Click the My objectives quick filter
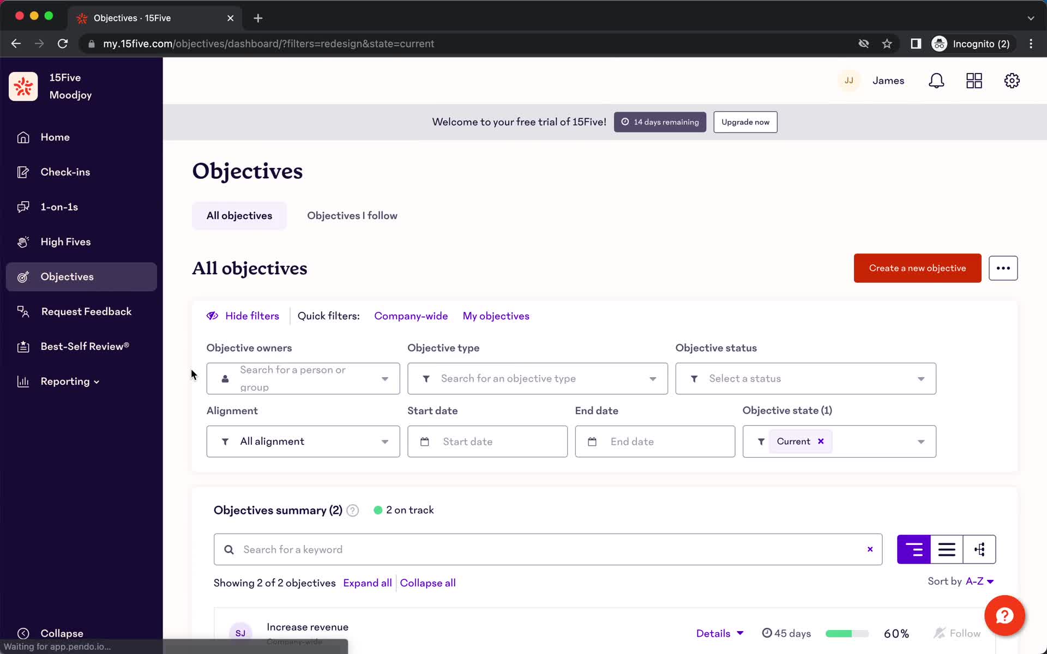The width and height of the screenshot is (1047, 654). [496, 316]
